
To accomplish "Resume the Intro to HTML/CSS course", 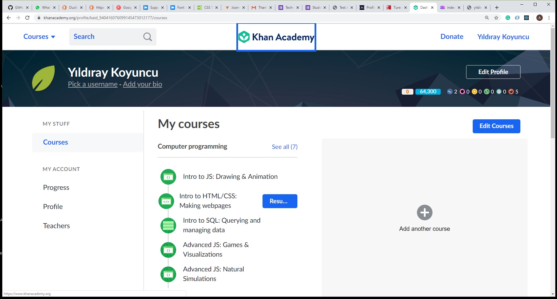I will (280, 201).
